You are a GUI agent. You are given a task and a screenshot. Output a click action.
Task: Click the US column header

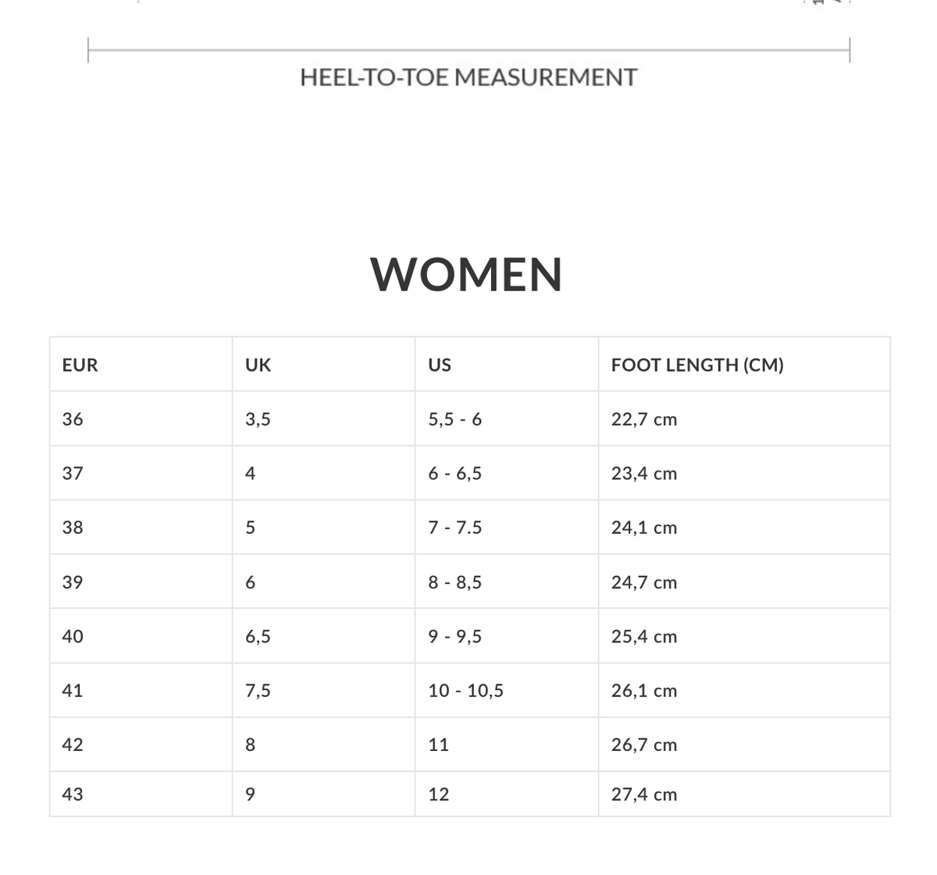click(507, 365)
